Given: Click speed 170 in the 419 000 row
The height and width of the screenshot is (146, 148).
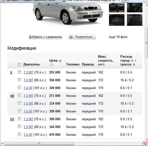Looking at the screenshot, I should [101, 135].
